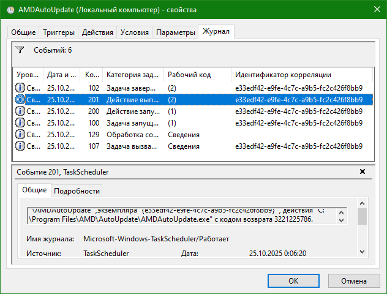Click info icon in event 107 row

20,146
